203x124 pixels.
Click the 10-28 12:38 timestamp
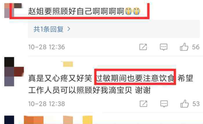[x=46, y=104]
